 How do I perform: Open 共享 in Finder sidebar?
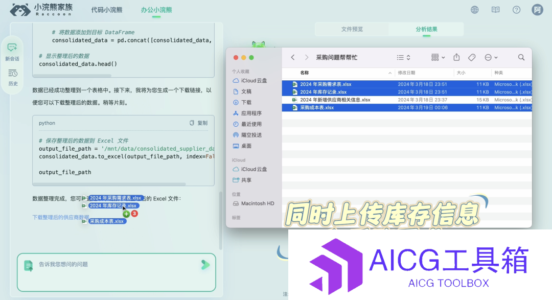tap(242, 180)
